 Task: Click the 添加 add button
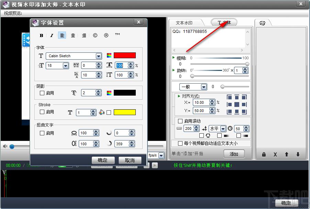[x=234, y=154]
